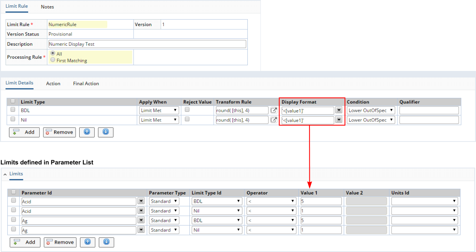Click the NumericRule Limit Rule field
Image resolution: width=476 pixels, height=252 pixels.
coord(78,24)
